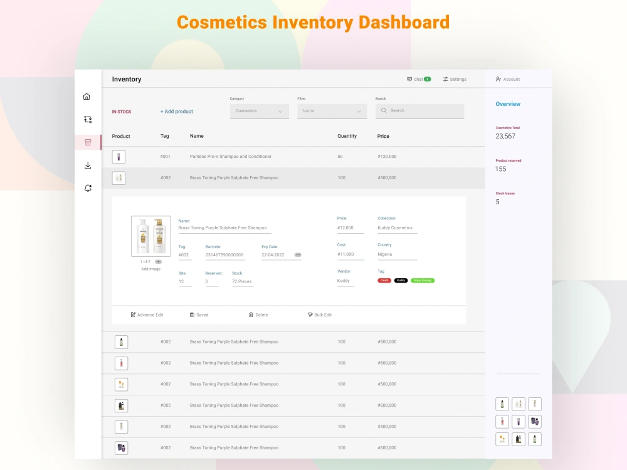Click the price ₦120,000 cell
This screenshot has width=627, height=470.
387,157
